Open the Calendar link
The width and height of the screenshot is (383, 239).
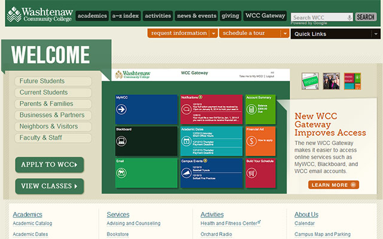pos(305,223)
